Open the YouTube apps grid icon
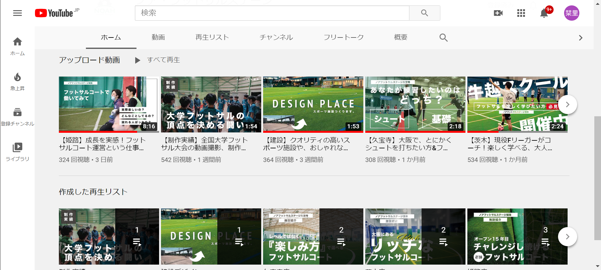 (x=521, y=13)
